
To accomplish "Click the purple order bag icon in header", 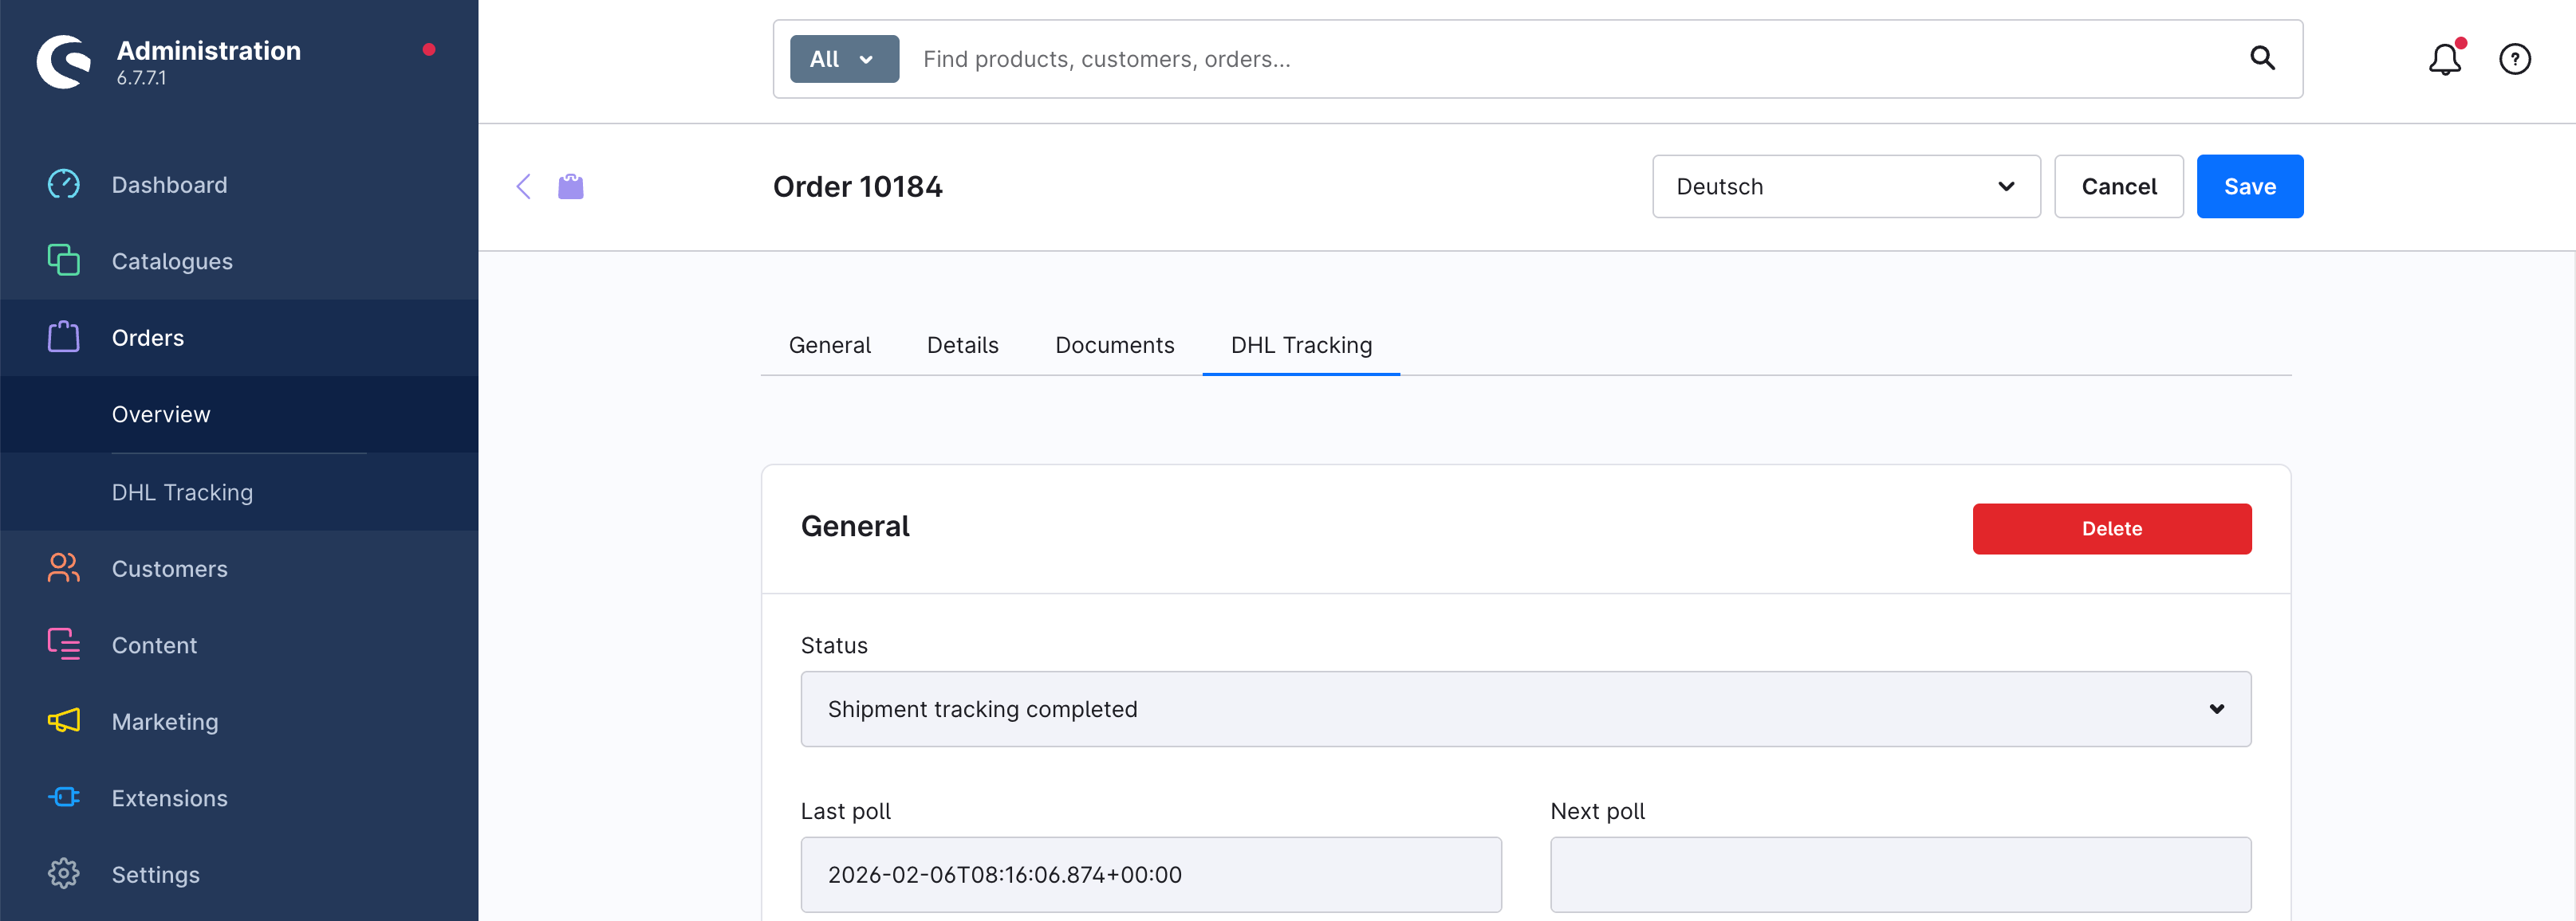I will coord(570,186).
